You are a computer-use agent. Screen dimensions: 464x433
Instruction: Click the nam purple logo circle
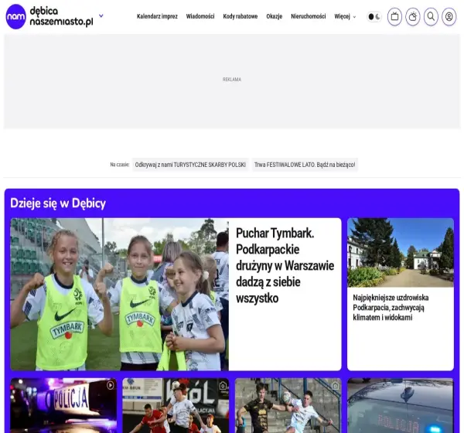pyautogui.click(x=15, y=16)
